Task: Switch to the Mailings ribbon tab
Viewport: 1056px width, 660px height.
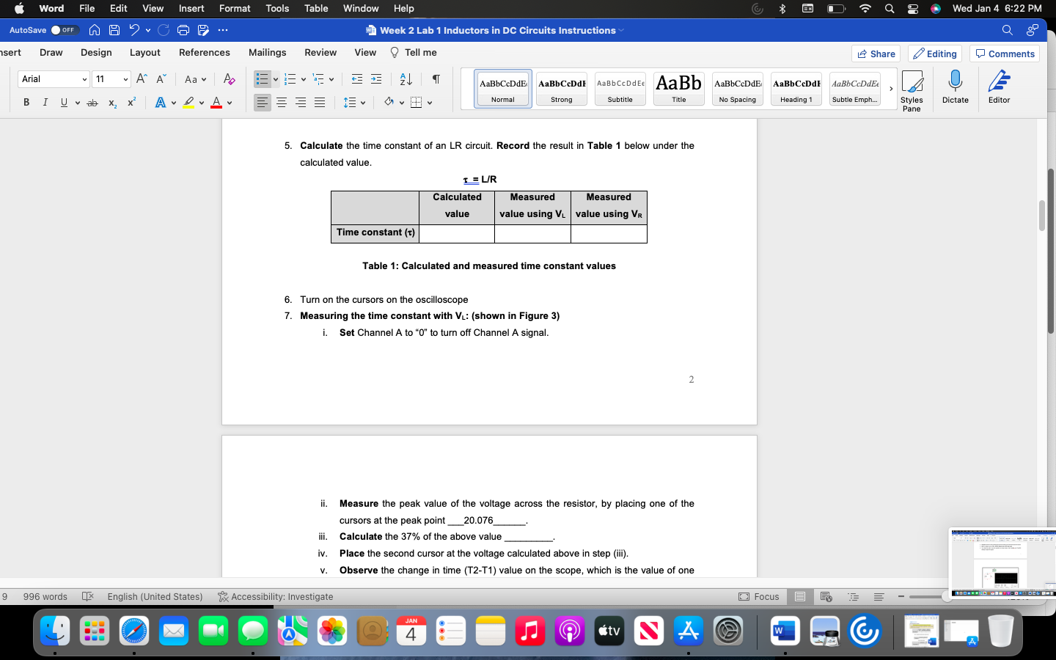Action: tap(267, 52)
